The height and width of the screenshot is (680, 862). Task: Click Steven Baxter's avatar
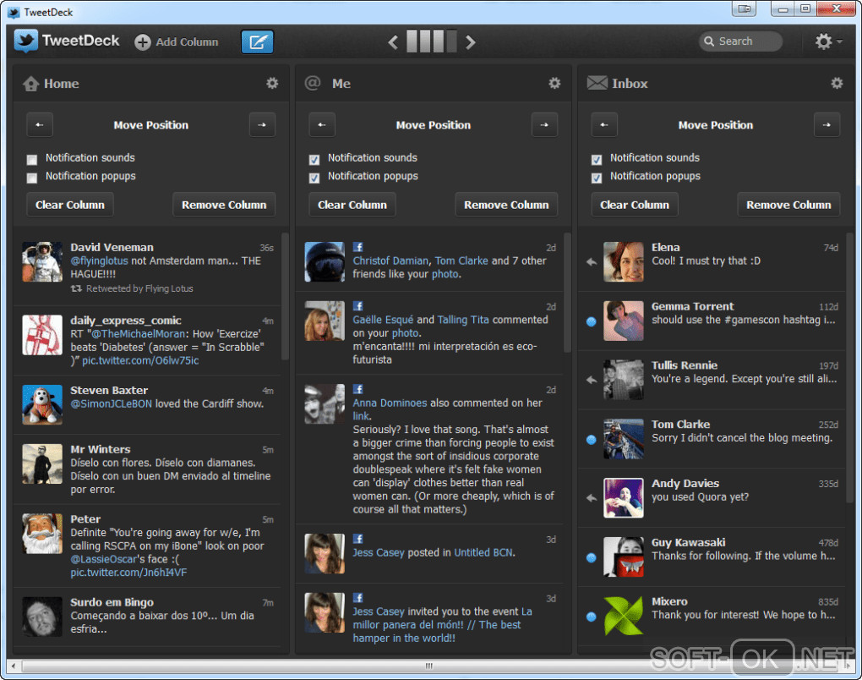click(x=42, y=405)
